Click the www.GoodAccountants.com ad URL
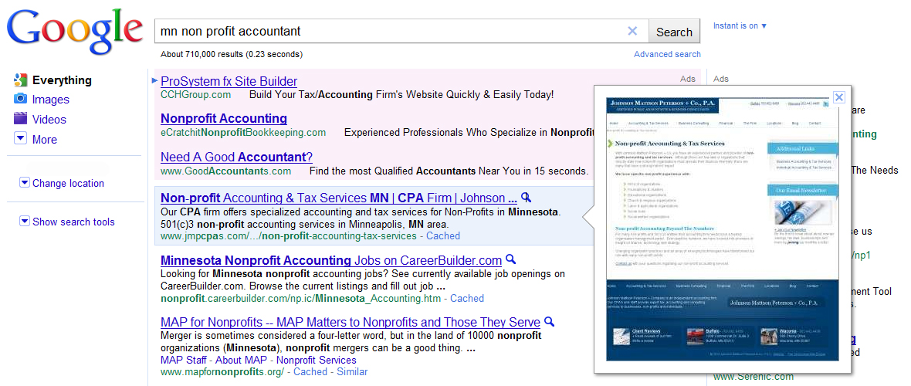 [x=226, y=171]
